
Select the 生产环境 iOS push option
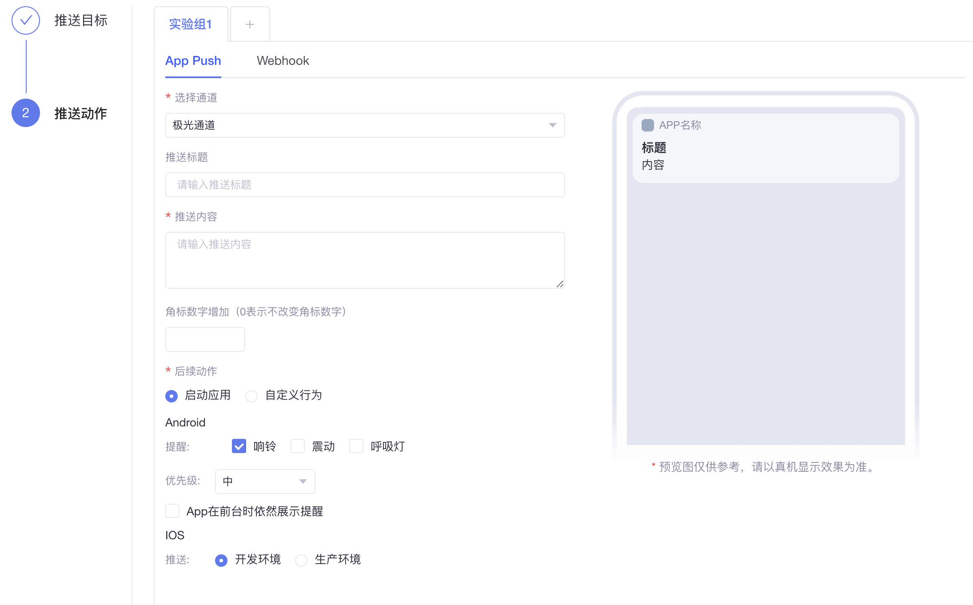[x=301, y=559]
